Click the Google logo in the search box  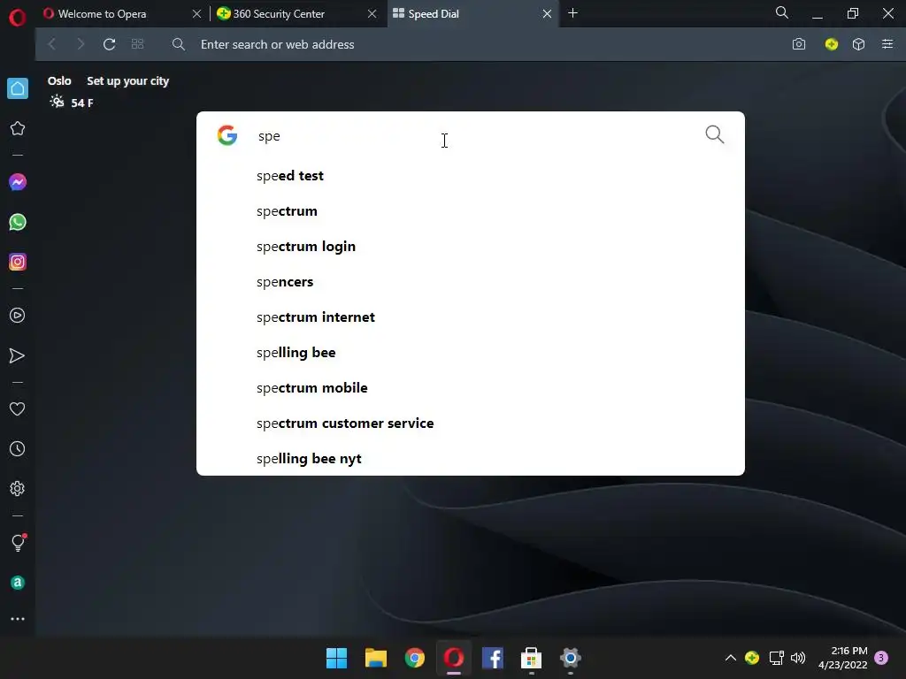point(227,135)
